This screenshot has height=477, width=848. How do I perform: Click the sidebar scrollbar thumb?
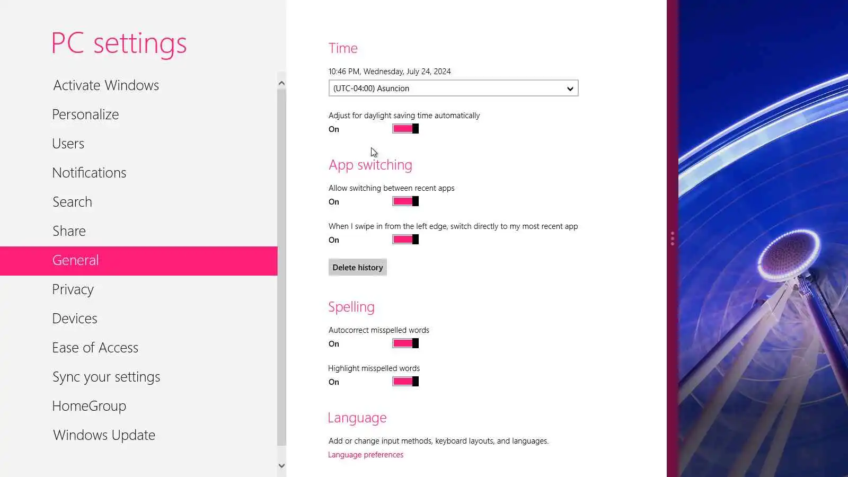point(281,268)
